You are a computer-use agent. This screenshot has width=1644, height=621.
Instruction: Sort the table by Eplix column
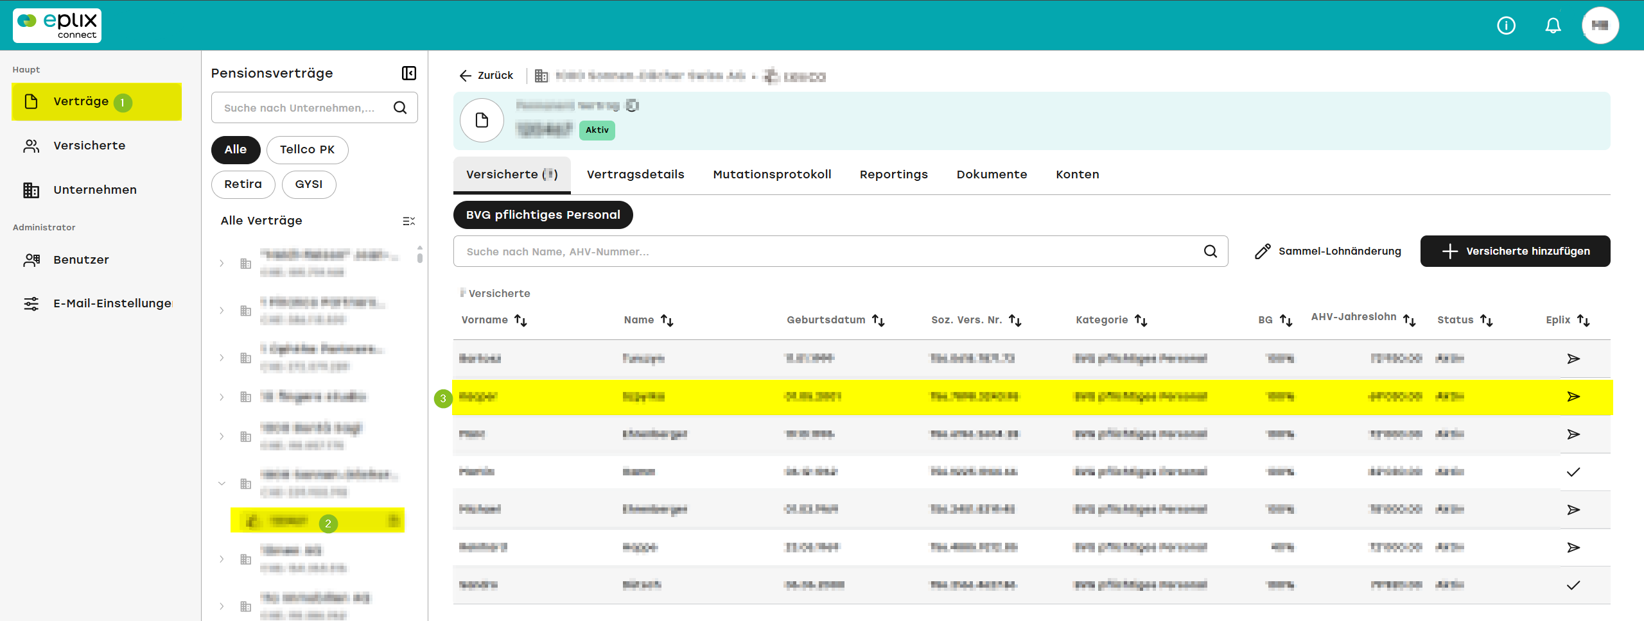(x=1584, y=320)
